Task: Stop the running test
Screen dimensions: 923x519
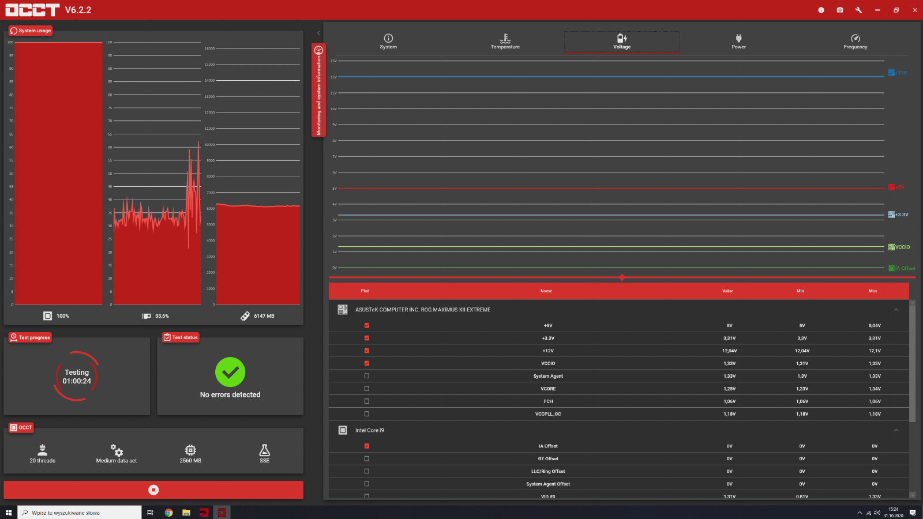Action: click(153, 490)
